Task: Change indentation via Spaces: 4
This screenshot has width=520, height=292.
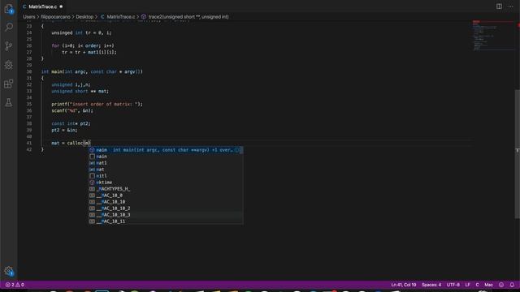Action: 431,285
